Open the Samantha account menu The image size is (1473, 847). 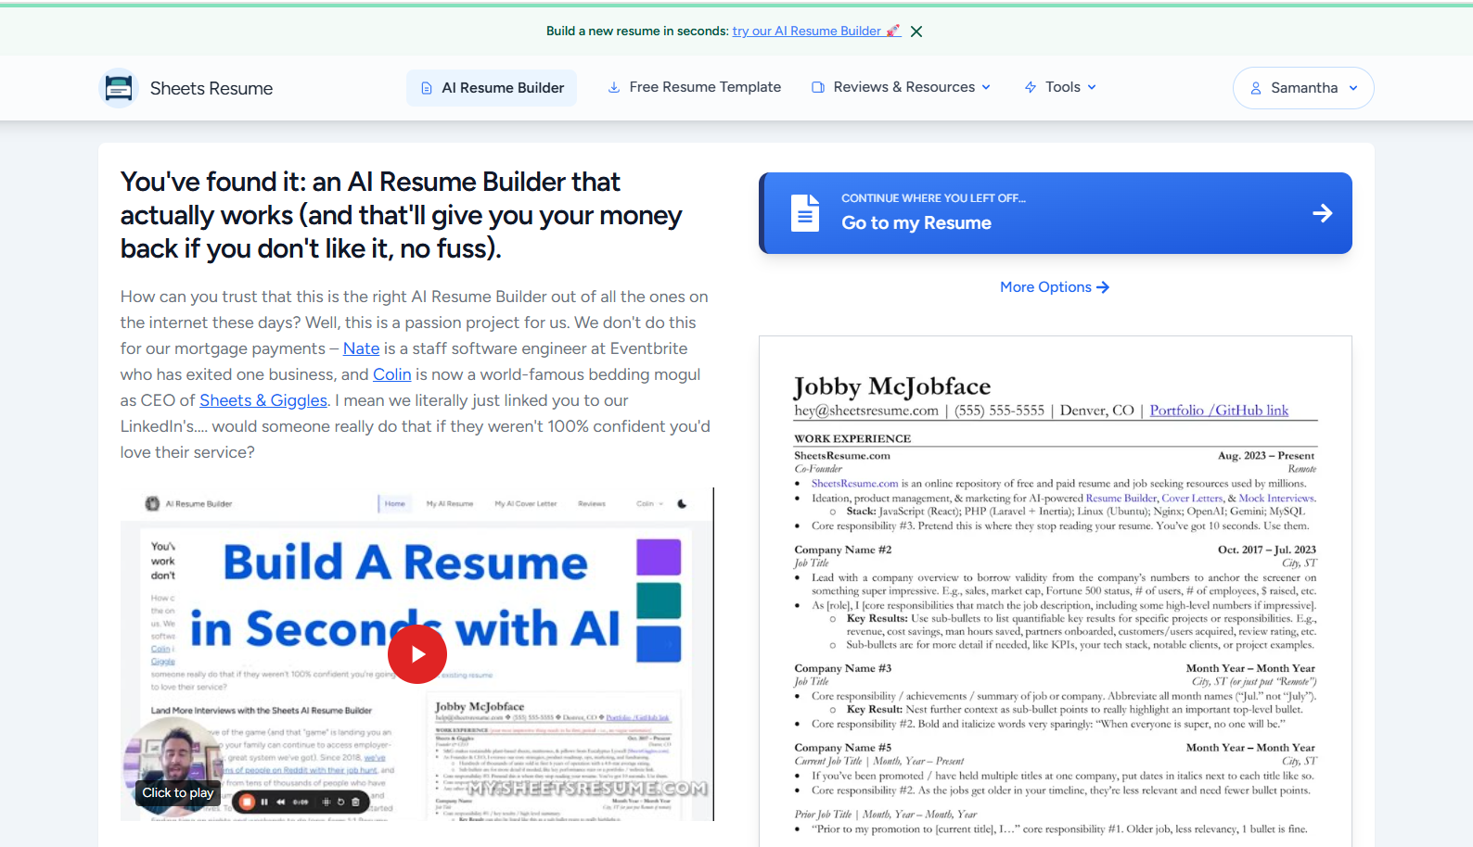pyautogui.click(x=1303, y=88)
